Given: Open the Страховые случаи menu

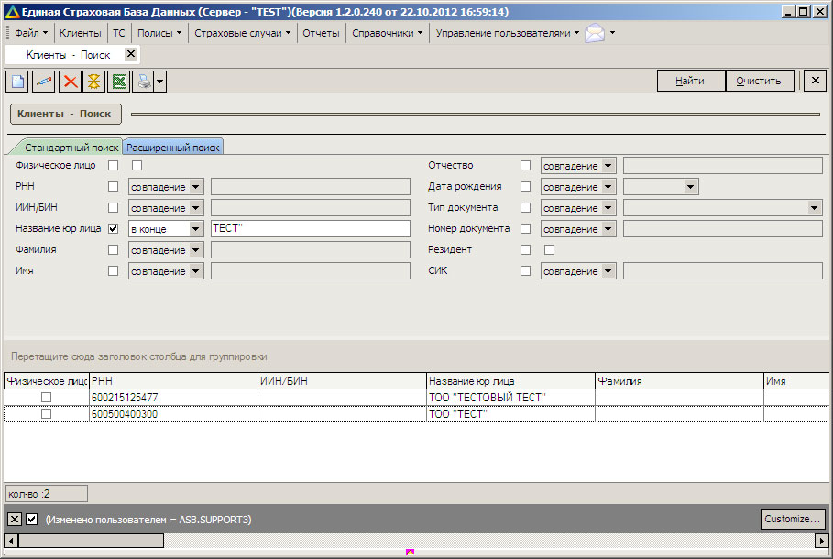Looking at the screenshot, I should 242,33.
